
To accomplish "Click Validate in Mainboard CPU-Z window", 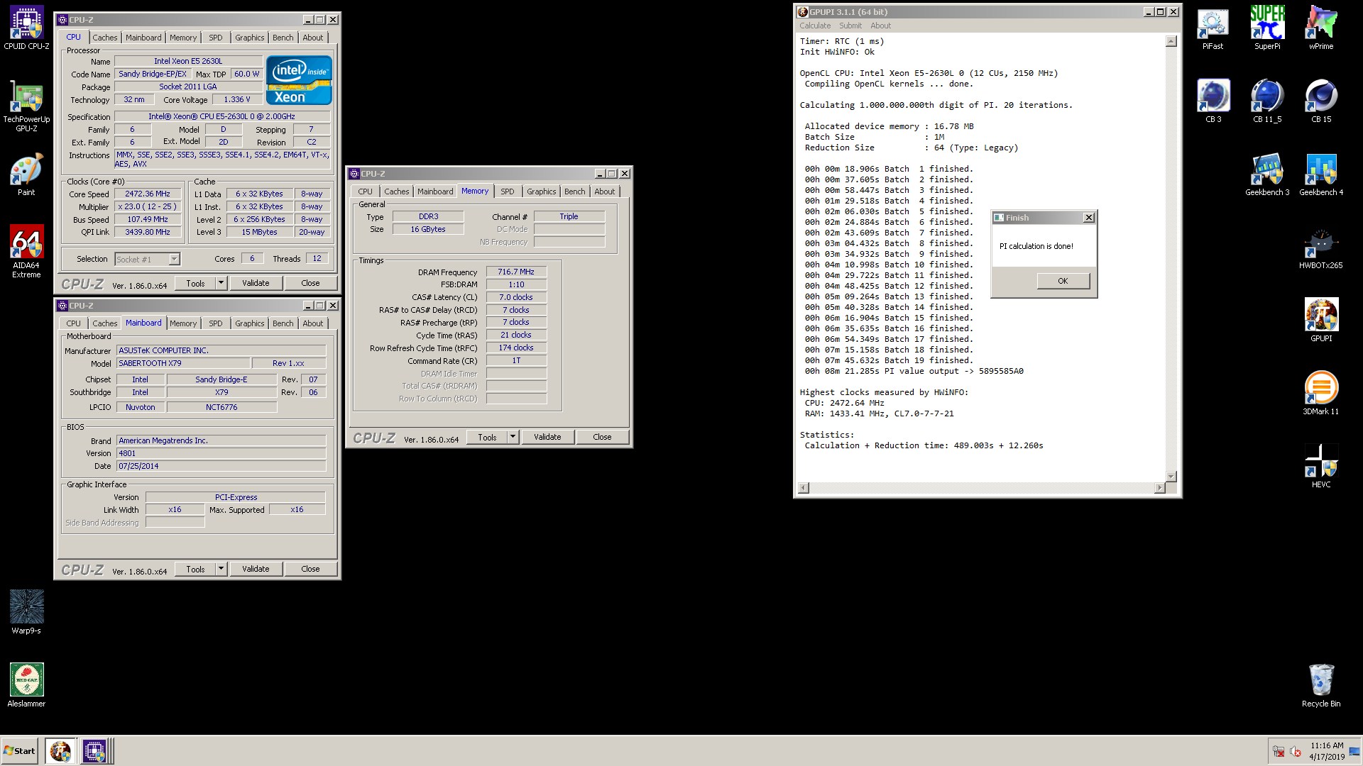I will coord(256,569).
